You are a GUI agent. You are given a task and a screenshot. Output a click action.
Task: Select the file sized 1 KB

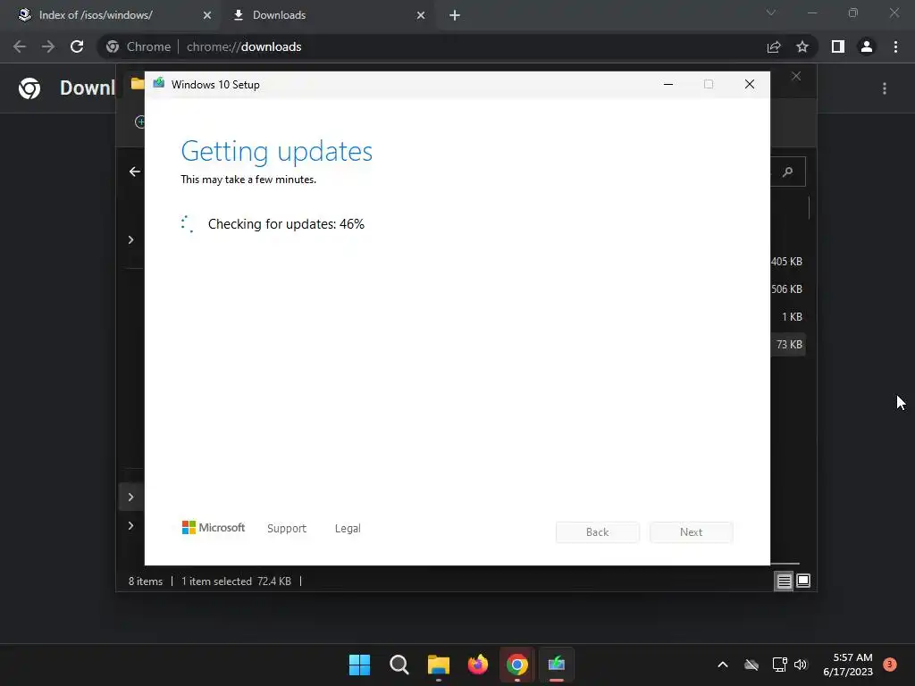pos(792,317)
